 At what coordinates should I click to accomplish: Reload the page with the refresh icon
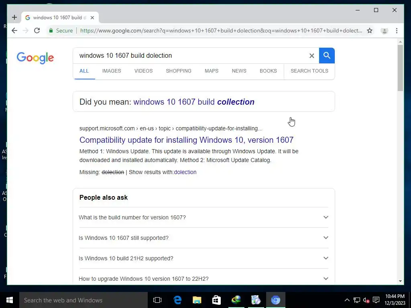coord(37,30)
